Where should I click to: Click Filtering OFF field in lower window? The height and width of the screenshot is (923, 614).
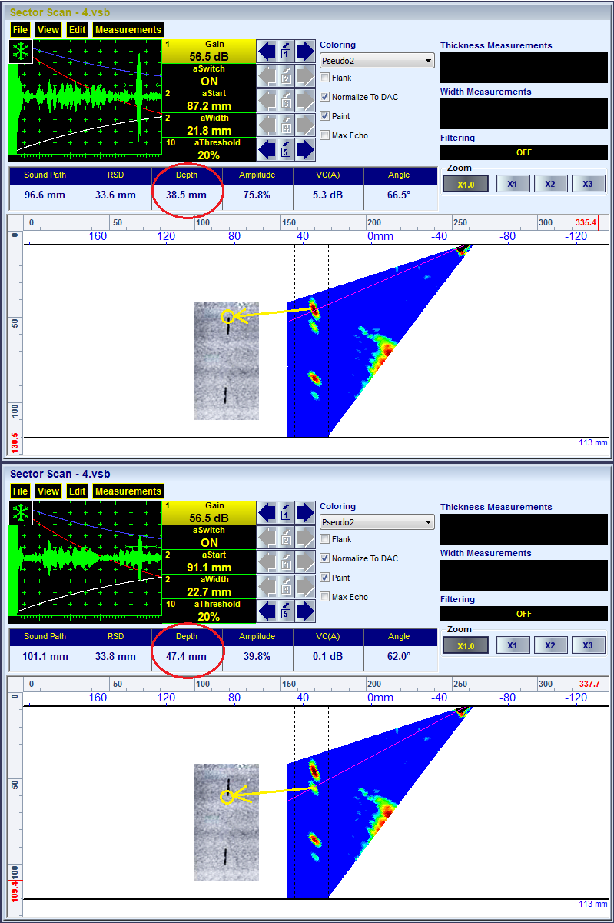click(x=524, y=614)
